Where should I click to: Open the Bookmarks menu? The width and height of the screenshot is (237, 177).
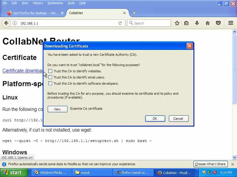coord(55,3)
